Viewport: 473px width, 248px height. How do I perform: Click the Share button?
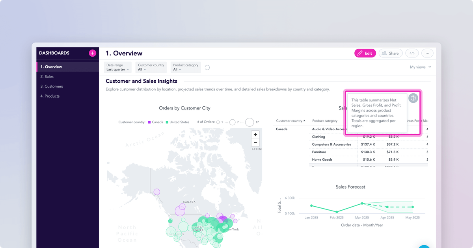click(x=391, y=53)
